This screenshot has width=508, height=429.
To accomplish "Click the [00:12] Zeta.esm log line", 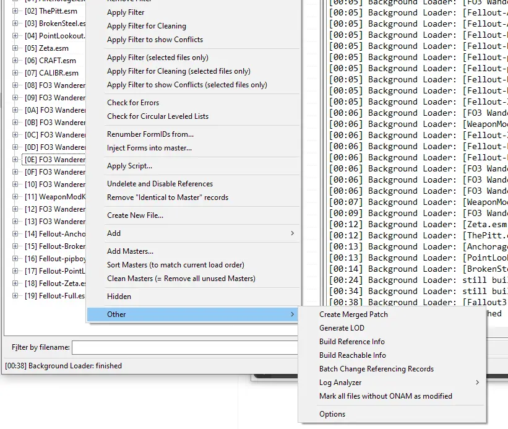I will pyautogui.click(x=418, y=224).
